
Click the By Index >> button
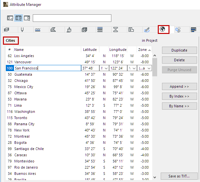[179, 96]
